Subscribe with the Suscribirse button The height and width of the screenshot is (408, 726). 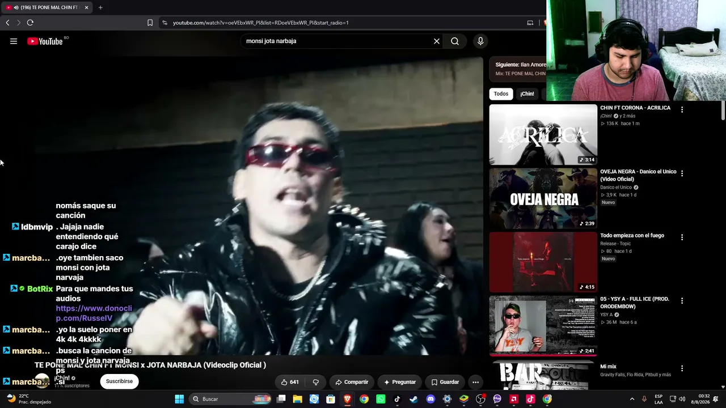[x=119, y=381]
